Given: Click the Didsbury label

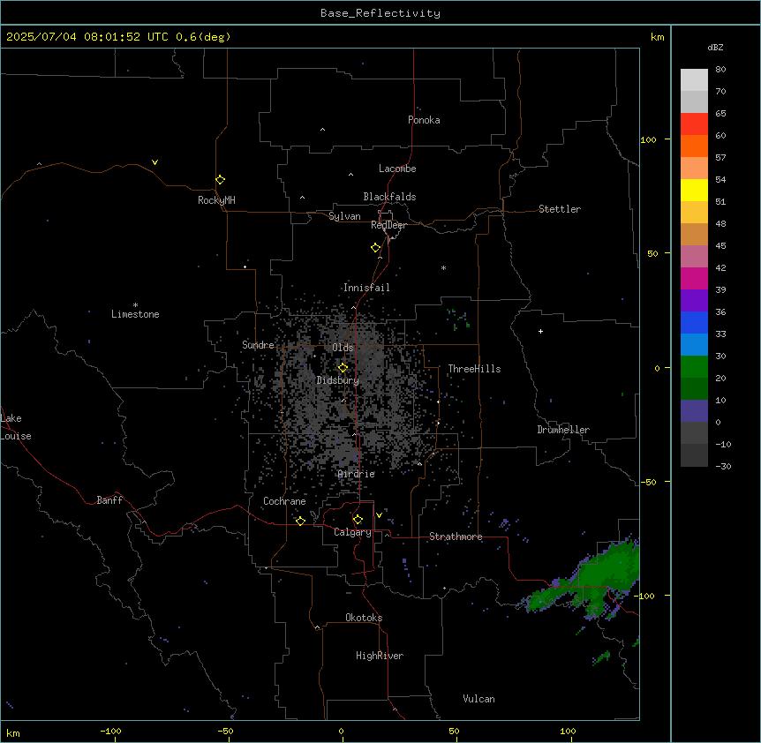Looking at the screenshot, I should (x=338, y=380).
